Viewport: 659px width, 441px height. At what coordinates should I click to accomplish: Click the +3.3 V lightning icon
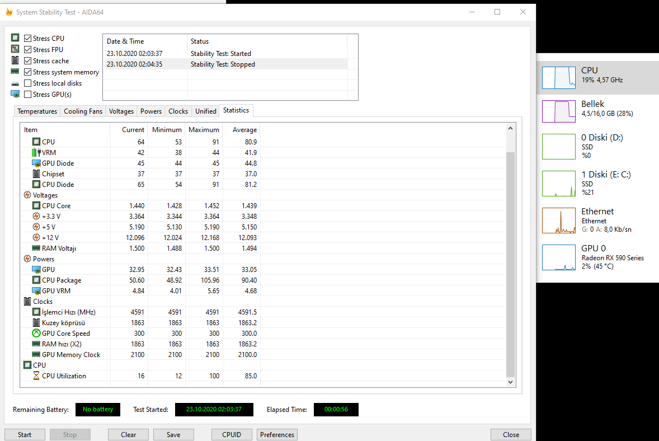(x=36, y=216)
